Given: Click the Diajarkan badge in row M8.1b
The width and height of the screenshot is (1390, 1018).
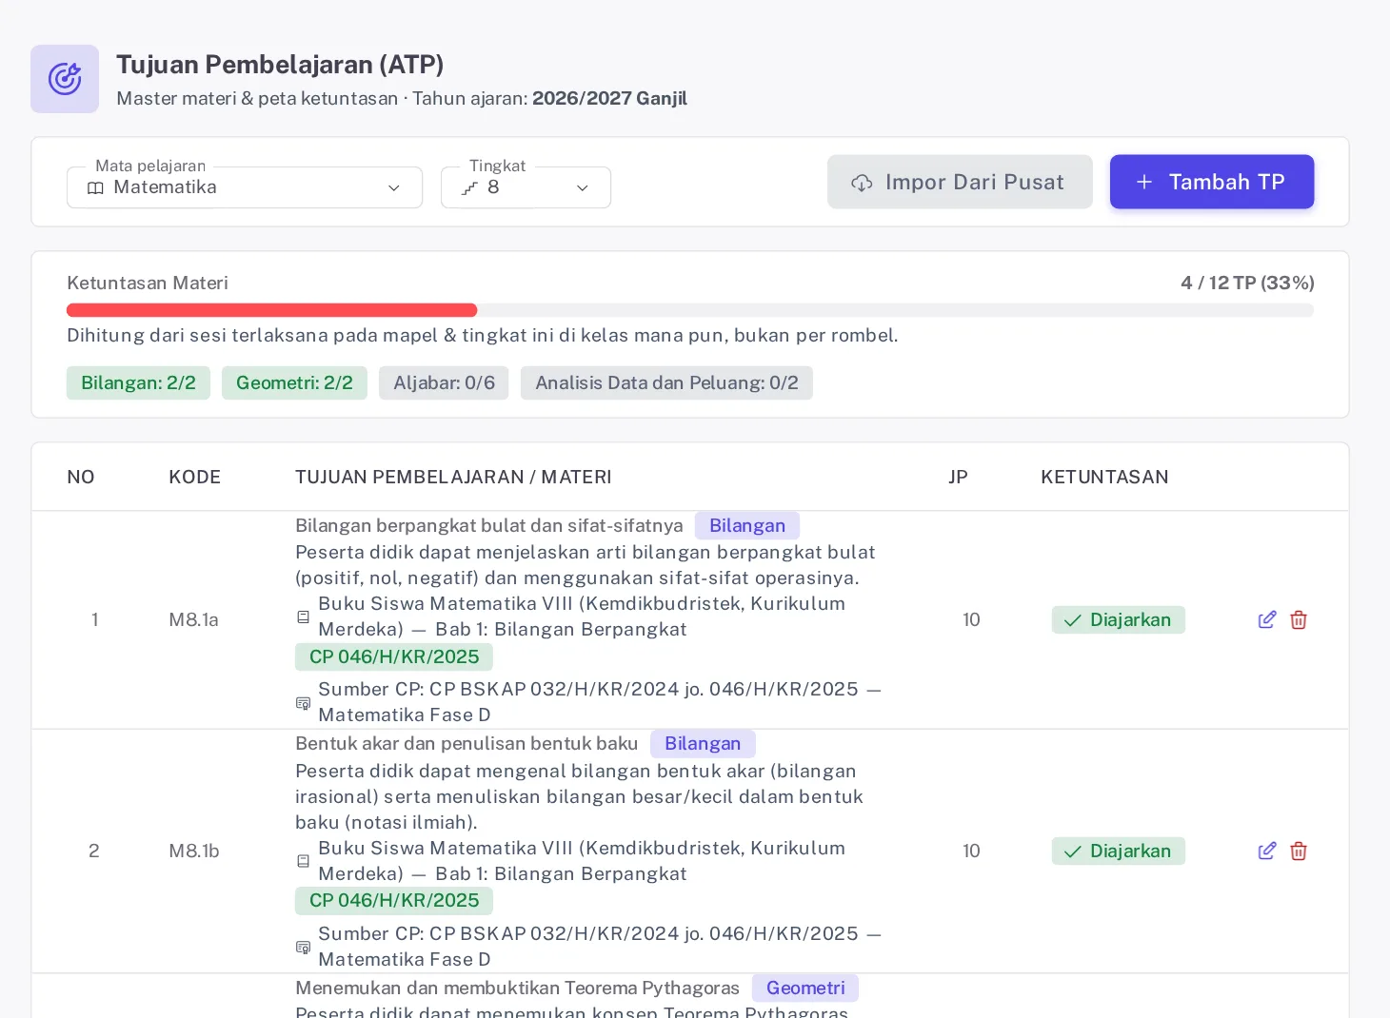Looking at the screenshot, I should point(1119,851).
